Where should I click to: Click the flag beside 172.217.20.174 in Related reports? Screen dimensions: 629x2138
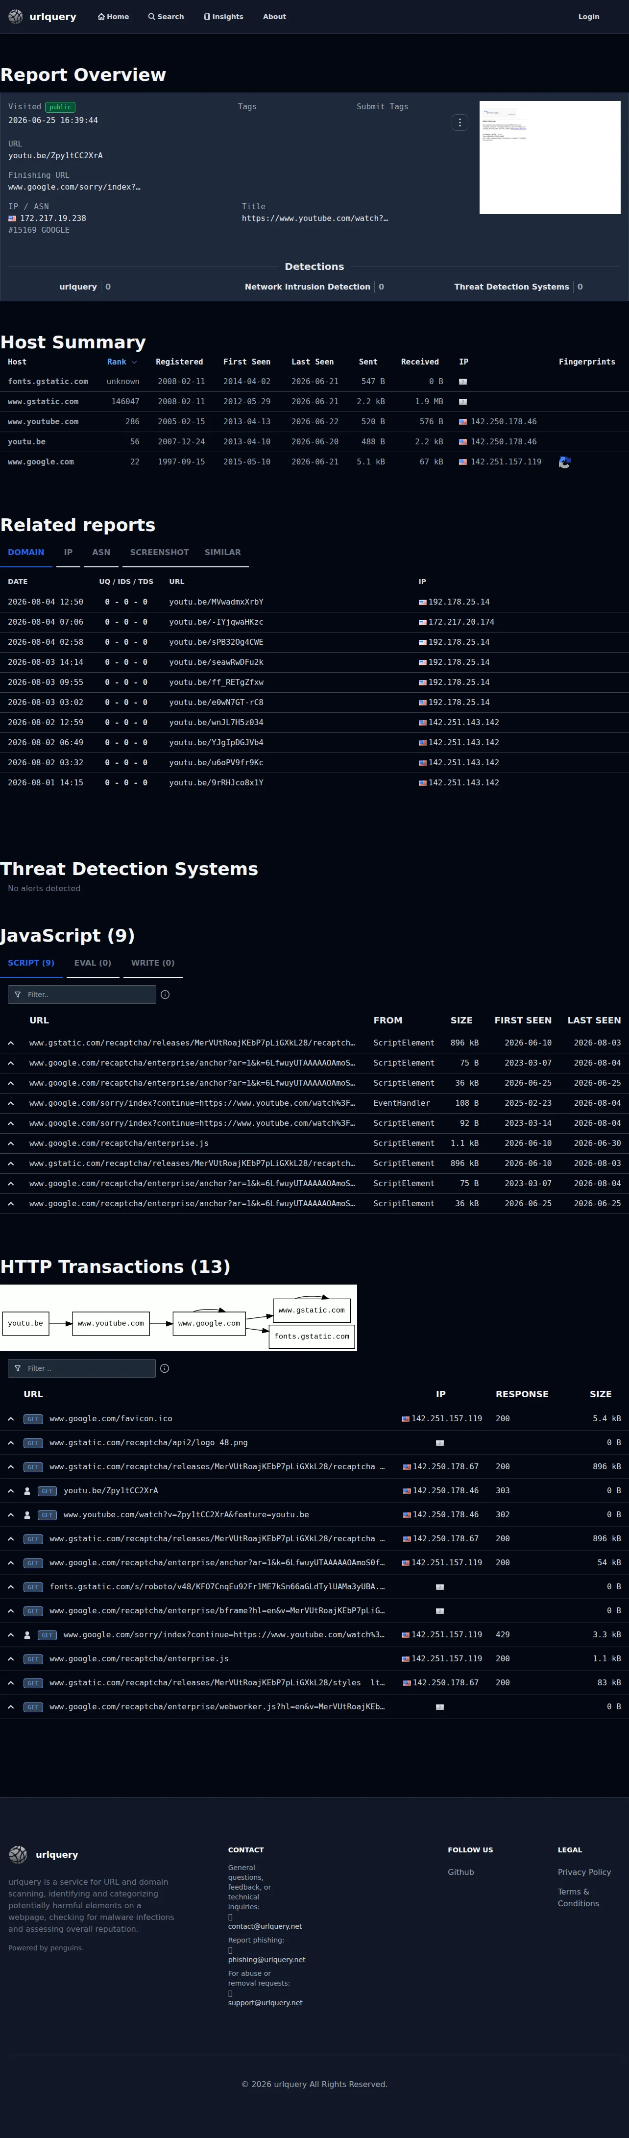[422, 623]
